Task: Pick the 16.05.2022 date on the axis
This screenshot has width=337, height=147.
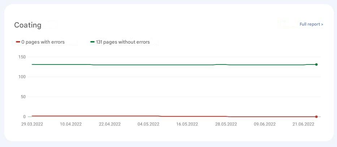Action: pos(187,124)
